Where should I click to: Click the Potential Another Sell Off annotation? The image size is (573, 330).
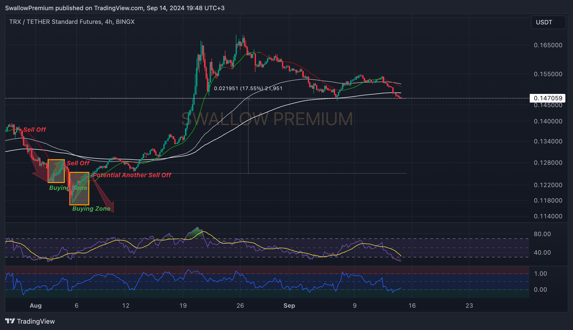pyautogui.click(x=132, y=175)
